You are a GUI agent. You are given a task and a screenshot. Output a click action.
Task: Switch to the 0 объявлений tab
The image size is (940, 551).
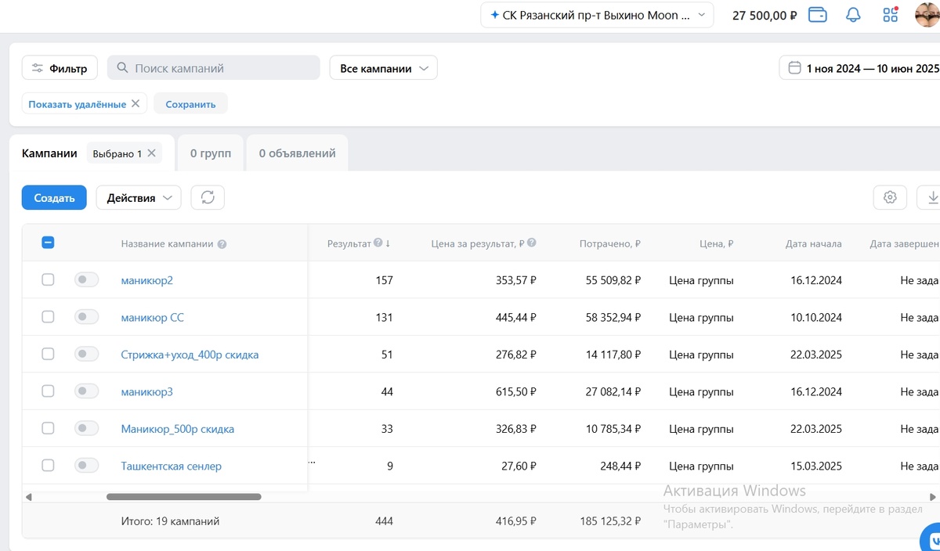click(297, 153)
